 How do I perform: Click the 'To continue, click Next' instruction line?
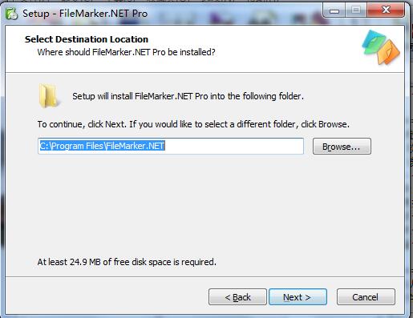pyautogui.click(x=193, y=124)
